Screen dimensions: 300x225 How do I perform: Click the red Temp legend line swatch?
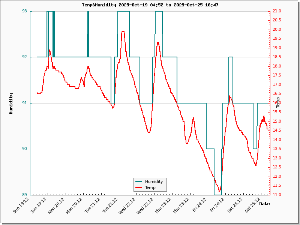[x=139, y=187]
